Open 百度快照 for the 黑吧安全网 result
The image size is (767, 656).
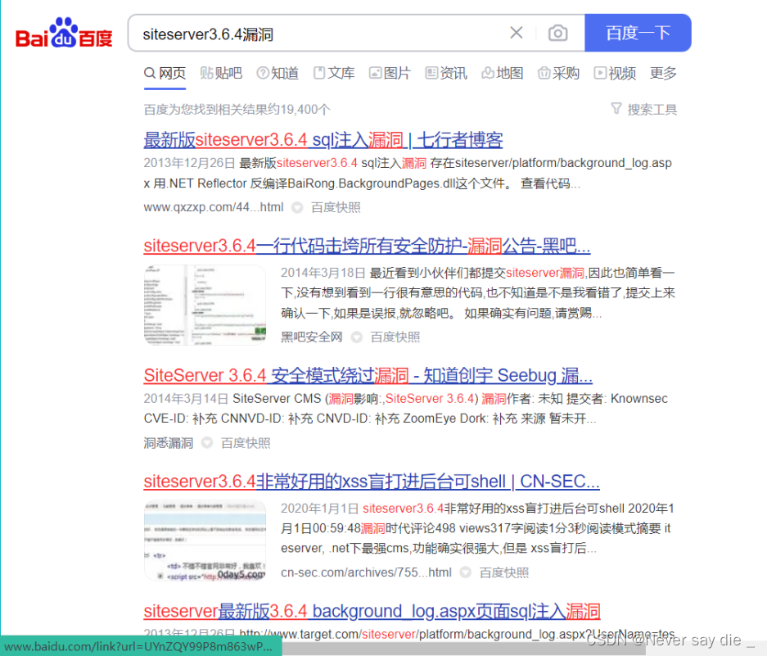click(395, 337)
